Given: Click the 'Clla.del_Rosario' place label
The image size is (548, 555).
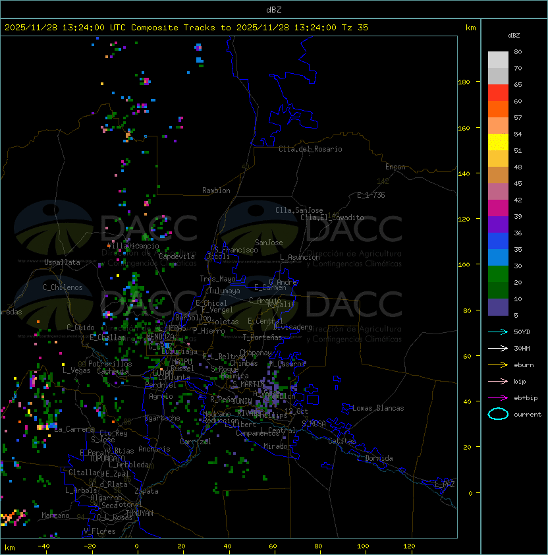Looking at the screenshot, I should pos(310,149).
